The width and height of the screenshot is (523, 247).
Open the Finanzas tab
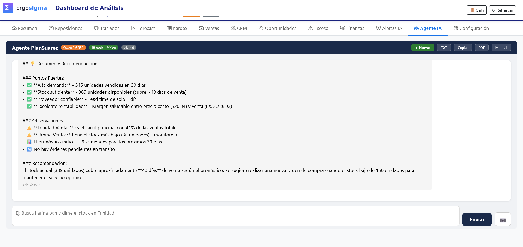[352, 28]
